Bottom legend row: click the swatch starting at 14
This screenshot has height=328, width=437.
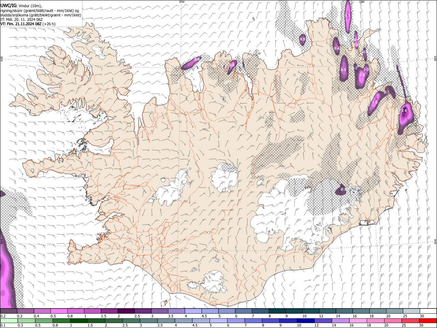click(x=340, y=320)
